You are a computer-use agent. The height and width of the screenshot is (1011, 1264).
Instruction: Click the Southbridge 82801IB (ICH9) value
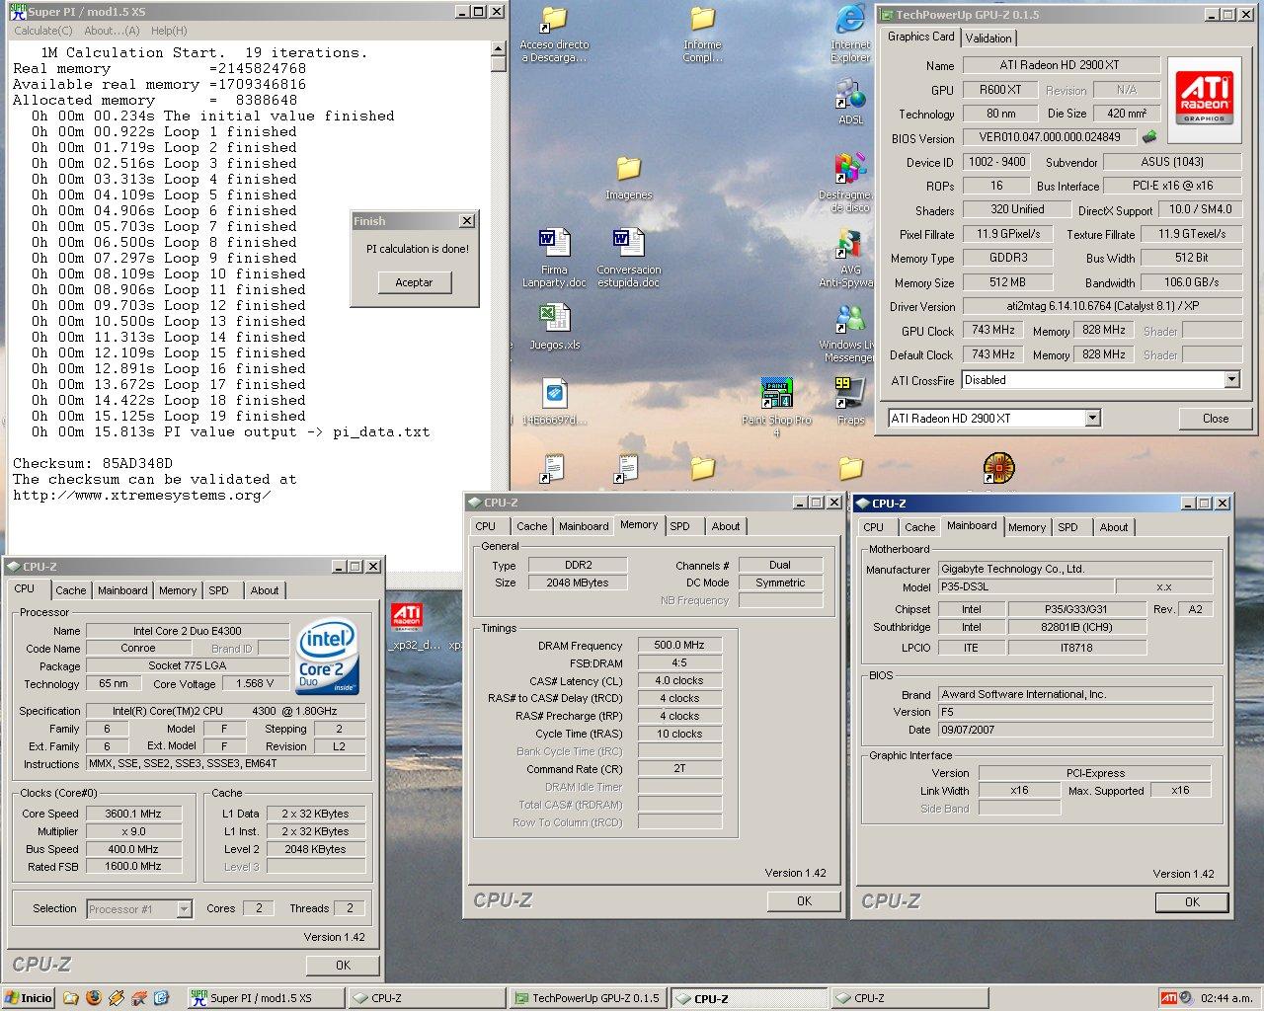click(x=1077, y=627)
